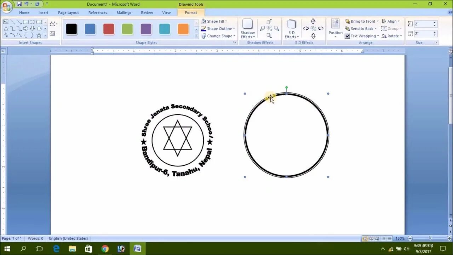Open Size dialog launcher

[436, 42]
